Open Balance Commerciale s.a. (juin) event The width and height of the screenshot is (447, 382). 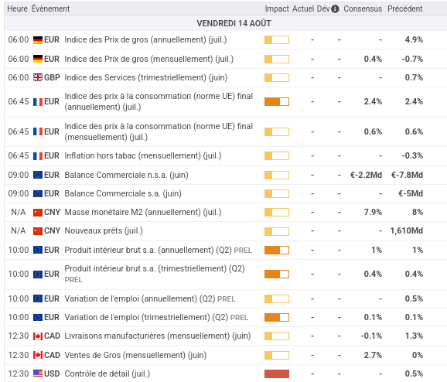pos(123,193)
